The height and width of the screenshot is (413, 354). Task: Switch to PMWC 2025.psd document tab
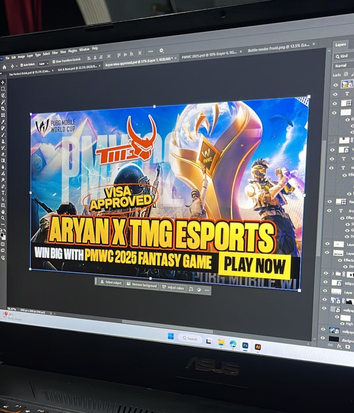209,54
